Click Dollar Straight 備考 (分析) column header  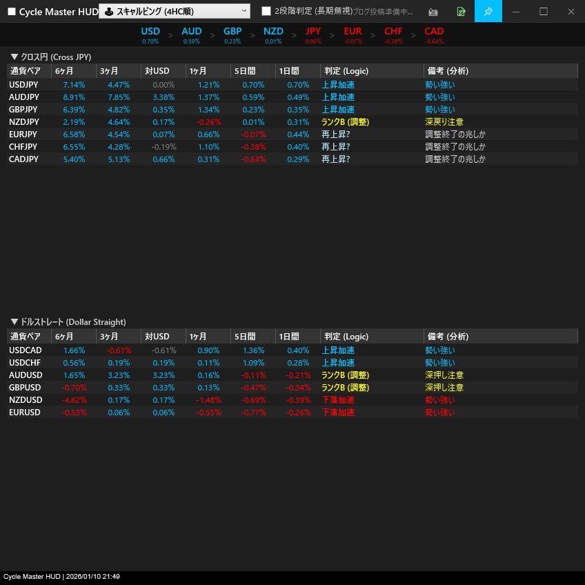pyautogui.click(x=500, y=337)
